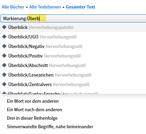Open the Alle Bücher filter link
This screenshot has height=134, width=146.
[x=13, y=7]
